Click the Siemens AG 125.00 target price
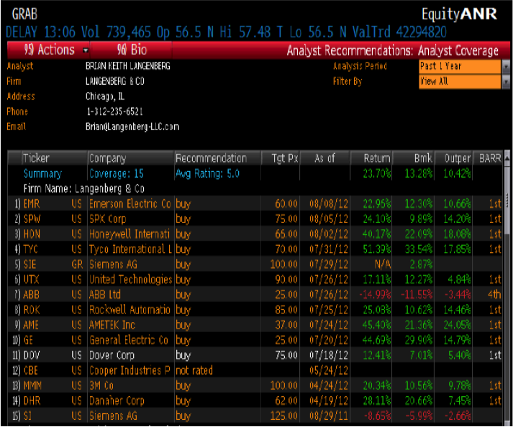The height and width of the screenshot is (427, 513). pyautogui.click(x=284, y=416)
